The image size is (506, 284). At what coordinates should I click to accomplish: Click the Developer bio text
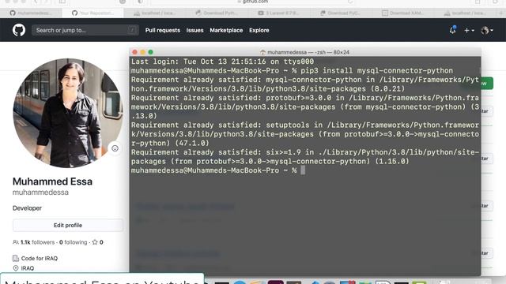point(27,208)
